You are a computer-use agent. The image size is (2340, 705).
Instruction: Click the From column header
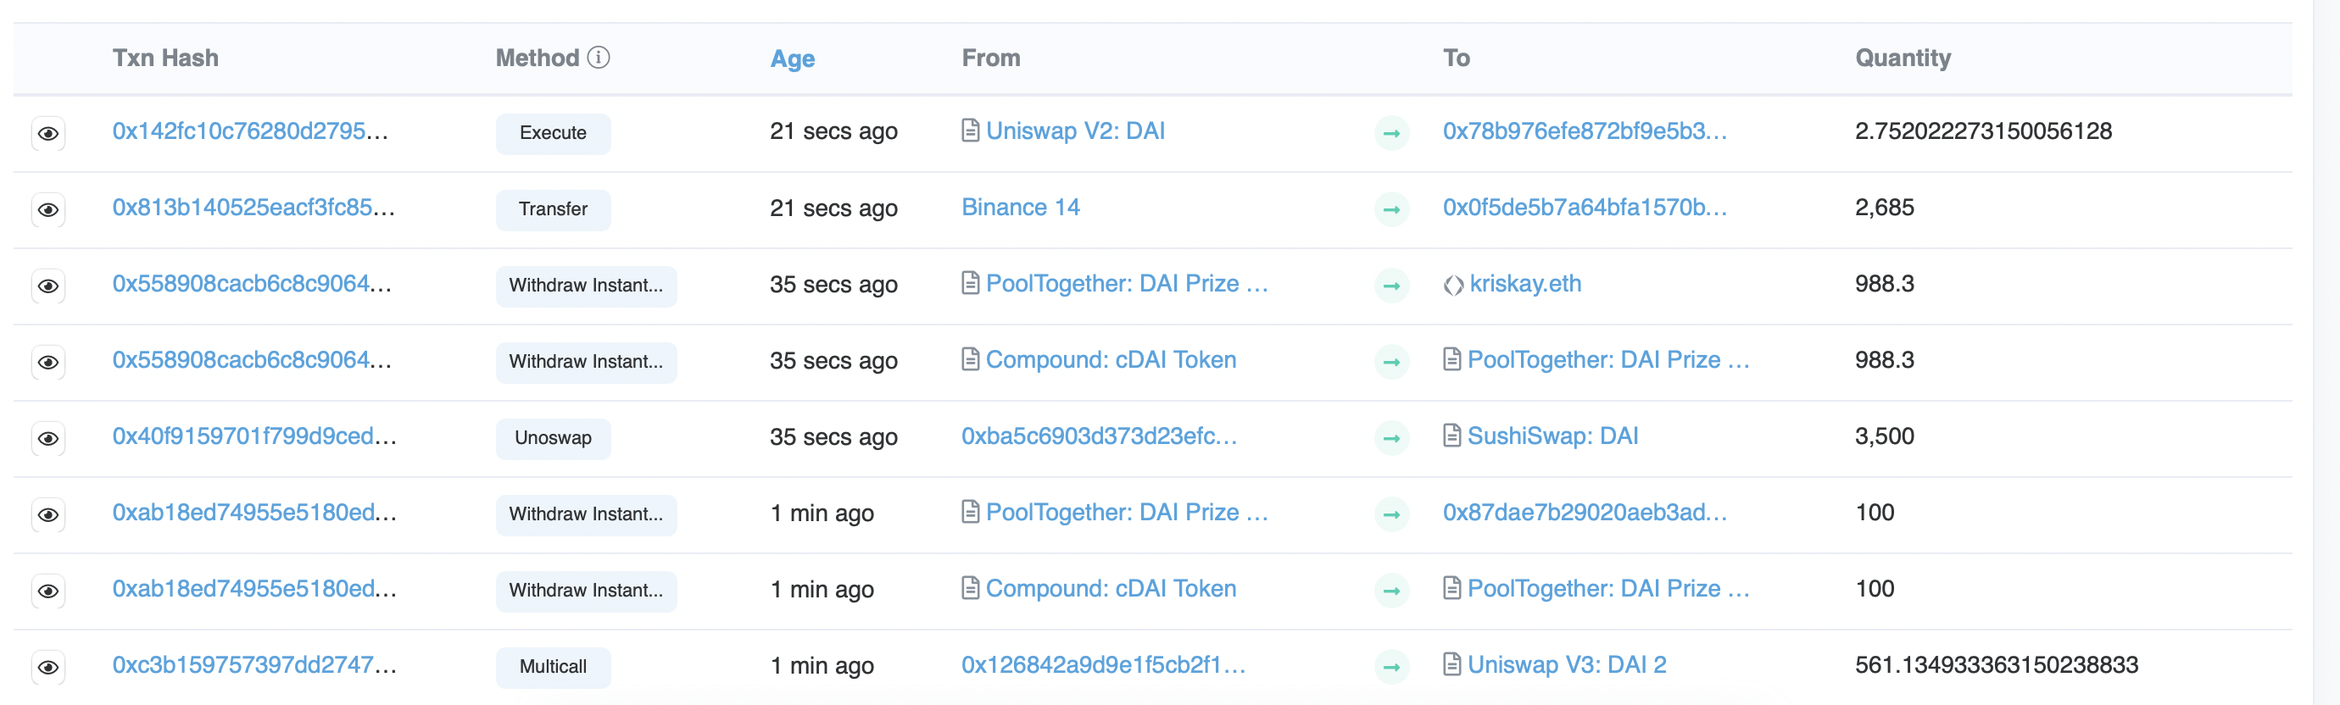[991, 58]
